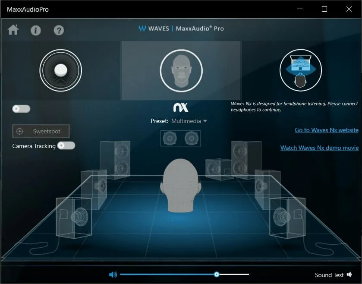This screenshot has width=362, height=284.
Task: Open the Info icon
Action: point(36,30)
